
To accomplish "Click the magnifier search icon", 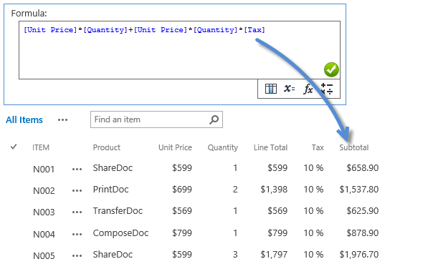I will [214, 119].
